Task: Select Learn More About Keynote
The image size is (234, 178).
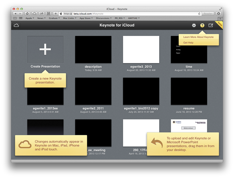Action: click(x=198, y=37)
